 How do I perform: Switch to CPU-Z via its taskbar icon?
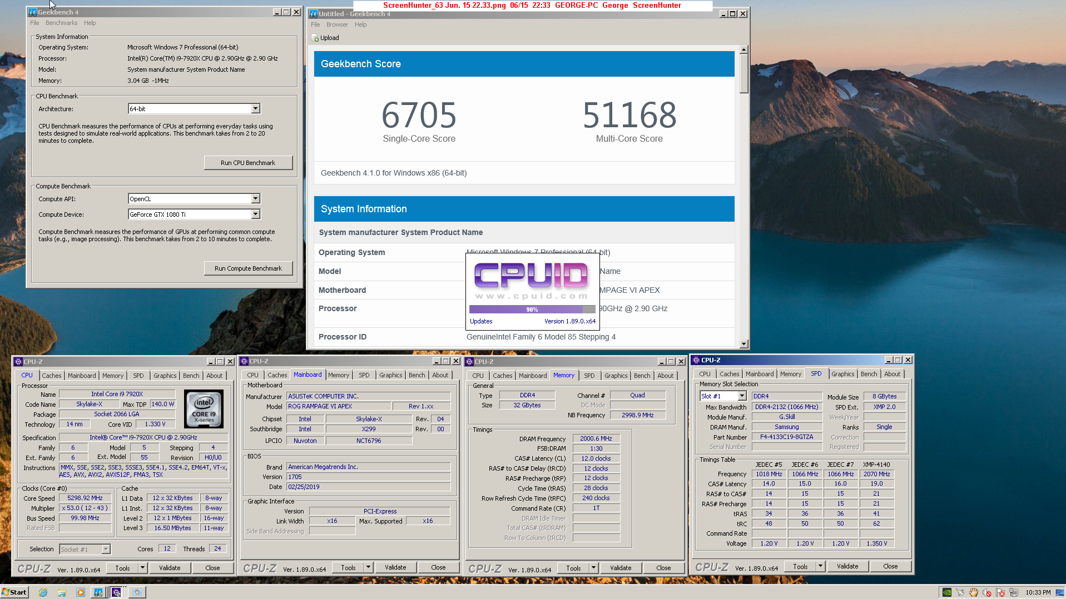(x=116, y=592)
